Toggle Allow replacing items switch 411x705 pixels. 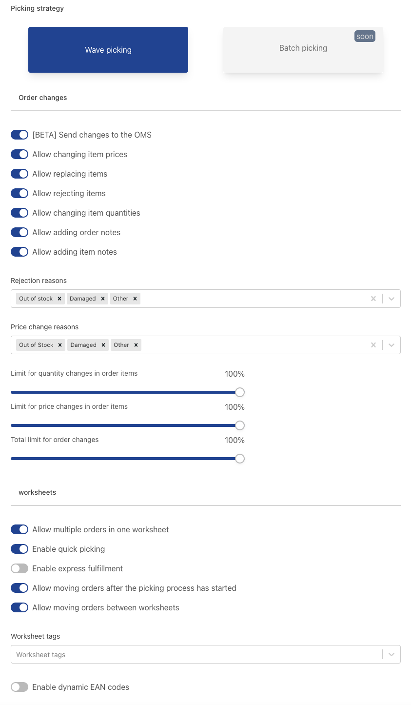[20, 174]
